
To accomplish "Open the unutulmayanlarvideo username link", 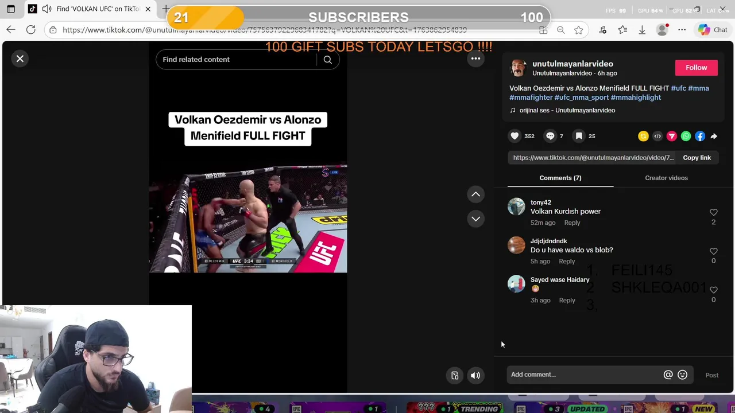I will point(572,64).
